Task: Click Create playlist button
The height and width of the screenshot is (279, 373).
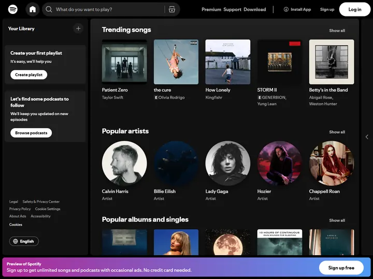Action: pyautogui.click(x=29, y=75)
